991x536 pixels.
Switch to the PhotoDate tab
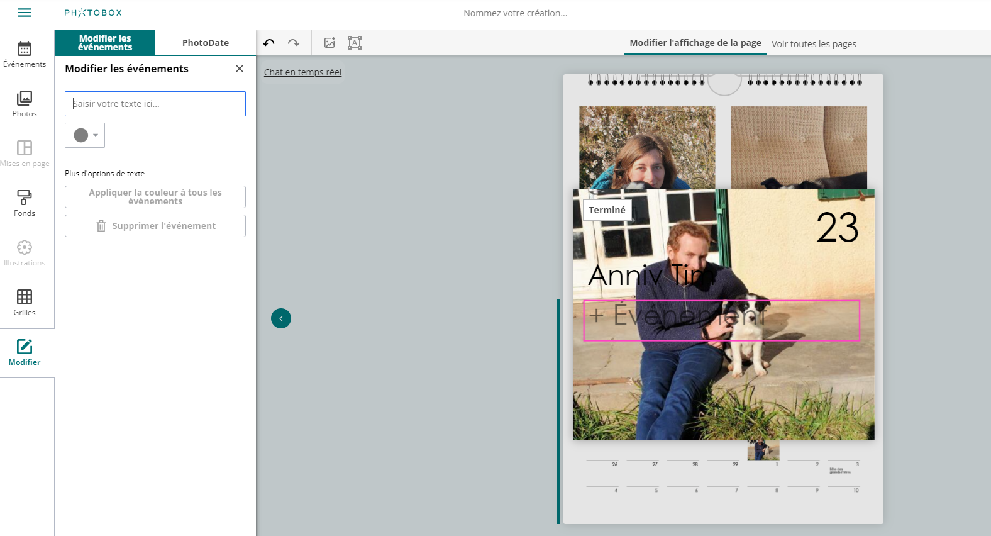(206, 43)
